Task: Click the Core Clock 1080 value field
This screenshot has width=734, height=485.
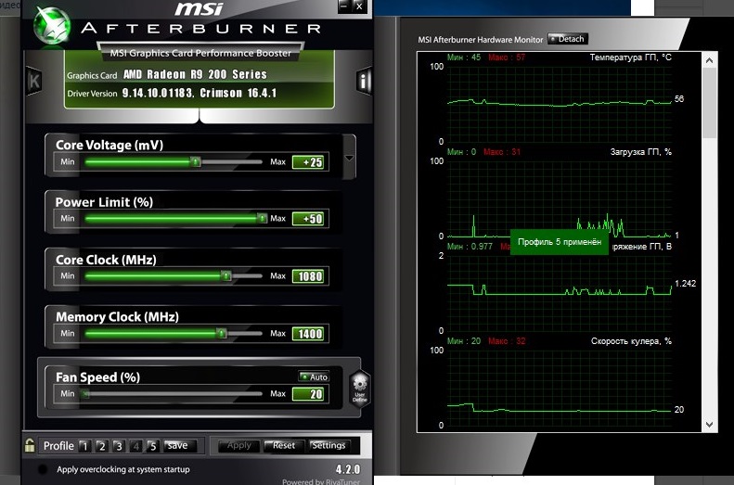Action: pyautogui.click(x=308, y=276)
